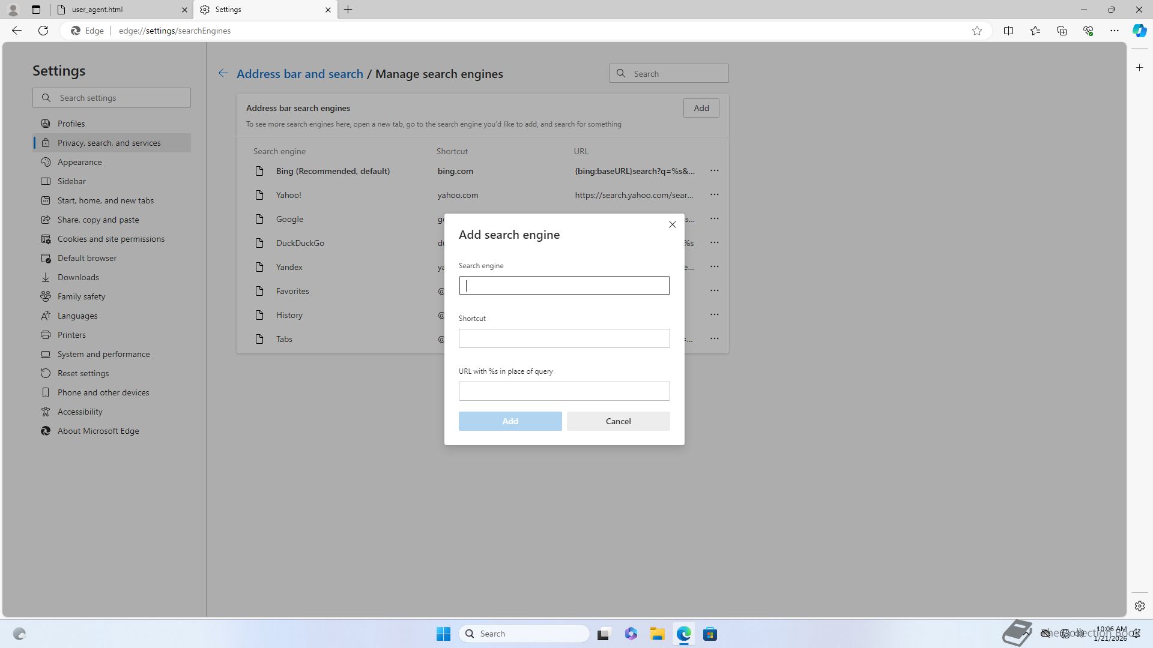Close the Add search engine dialog
The image size is (1153, 648).
click(672, 224)
